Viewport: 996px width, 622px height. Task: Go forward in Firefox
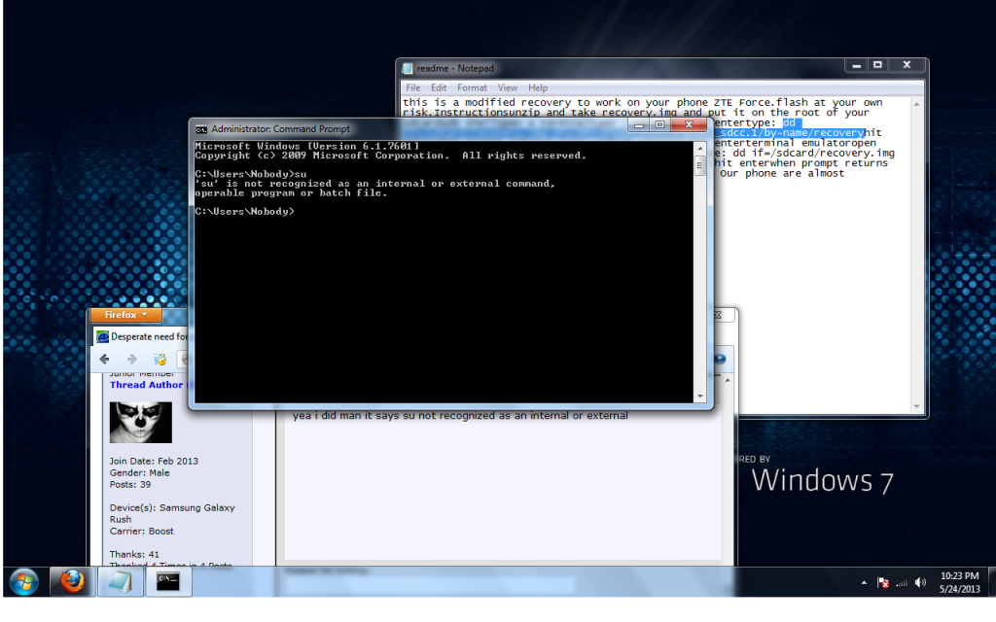click(x=131, y=360)
